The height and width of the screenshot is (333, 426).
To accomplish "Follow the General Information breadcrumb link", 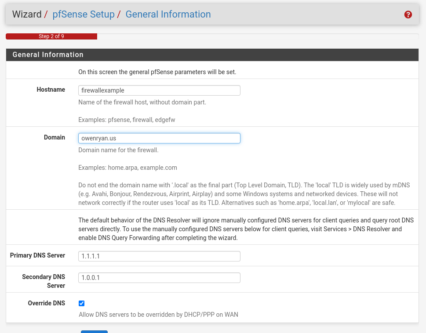I will (168, 14).
